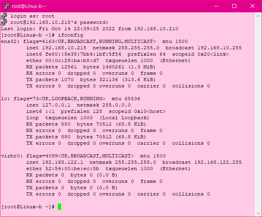
Task: Click the green terminal cursor block
Action: click(59, 207)
